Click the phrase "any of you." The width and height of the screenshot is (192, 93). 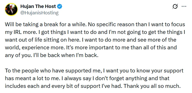coord(18,55)
